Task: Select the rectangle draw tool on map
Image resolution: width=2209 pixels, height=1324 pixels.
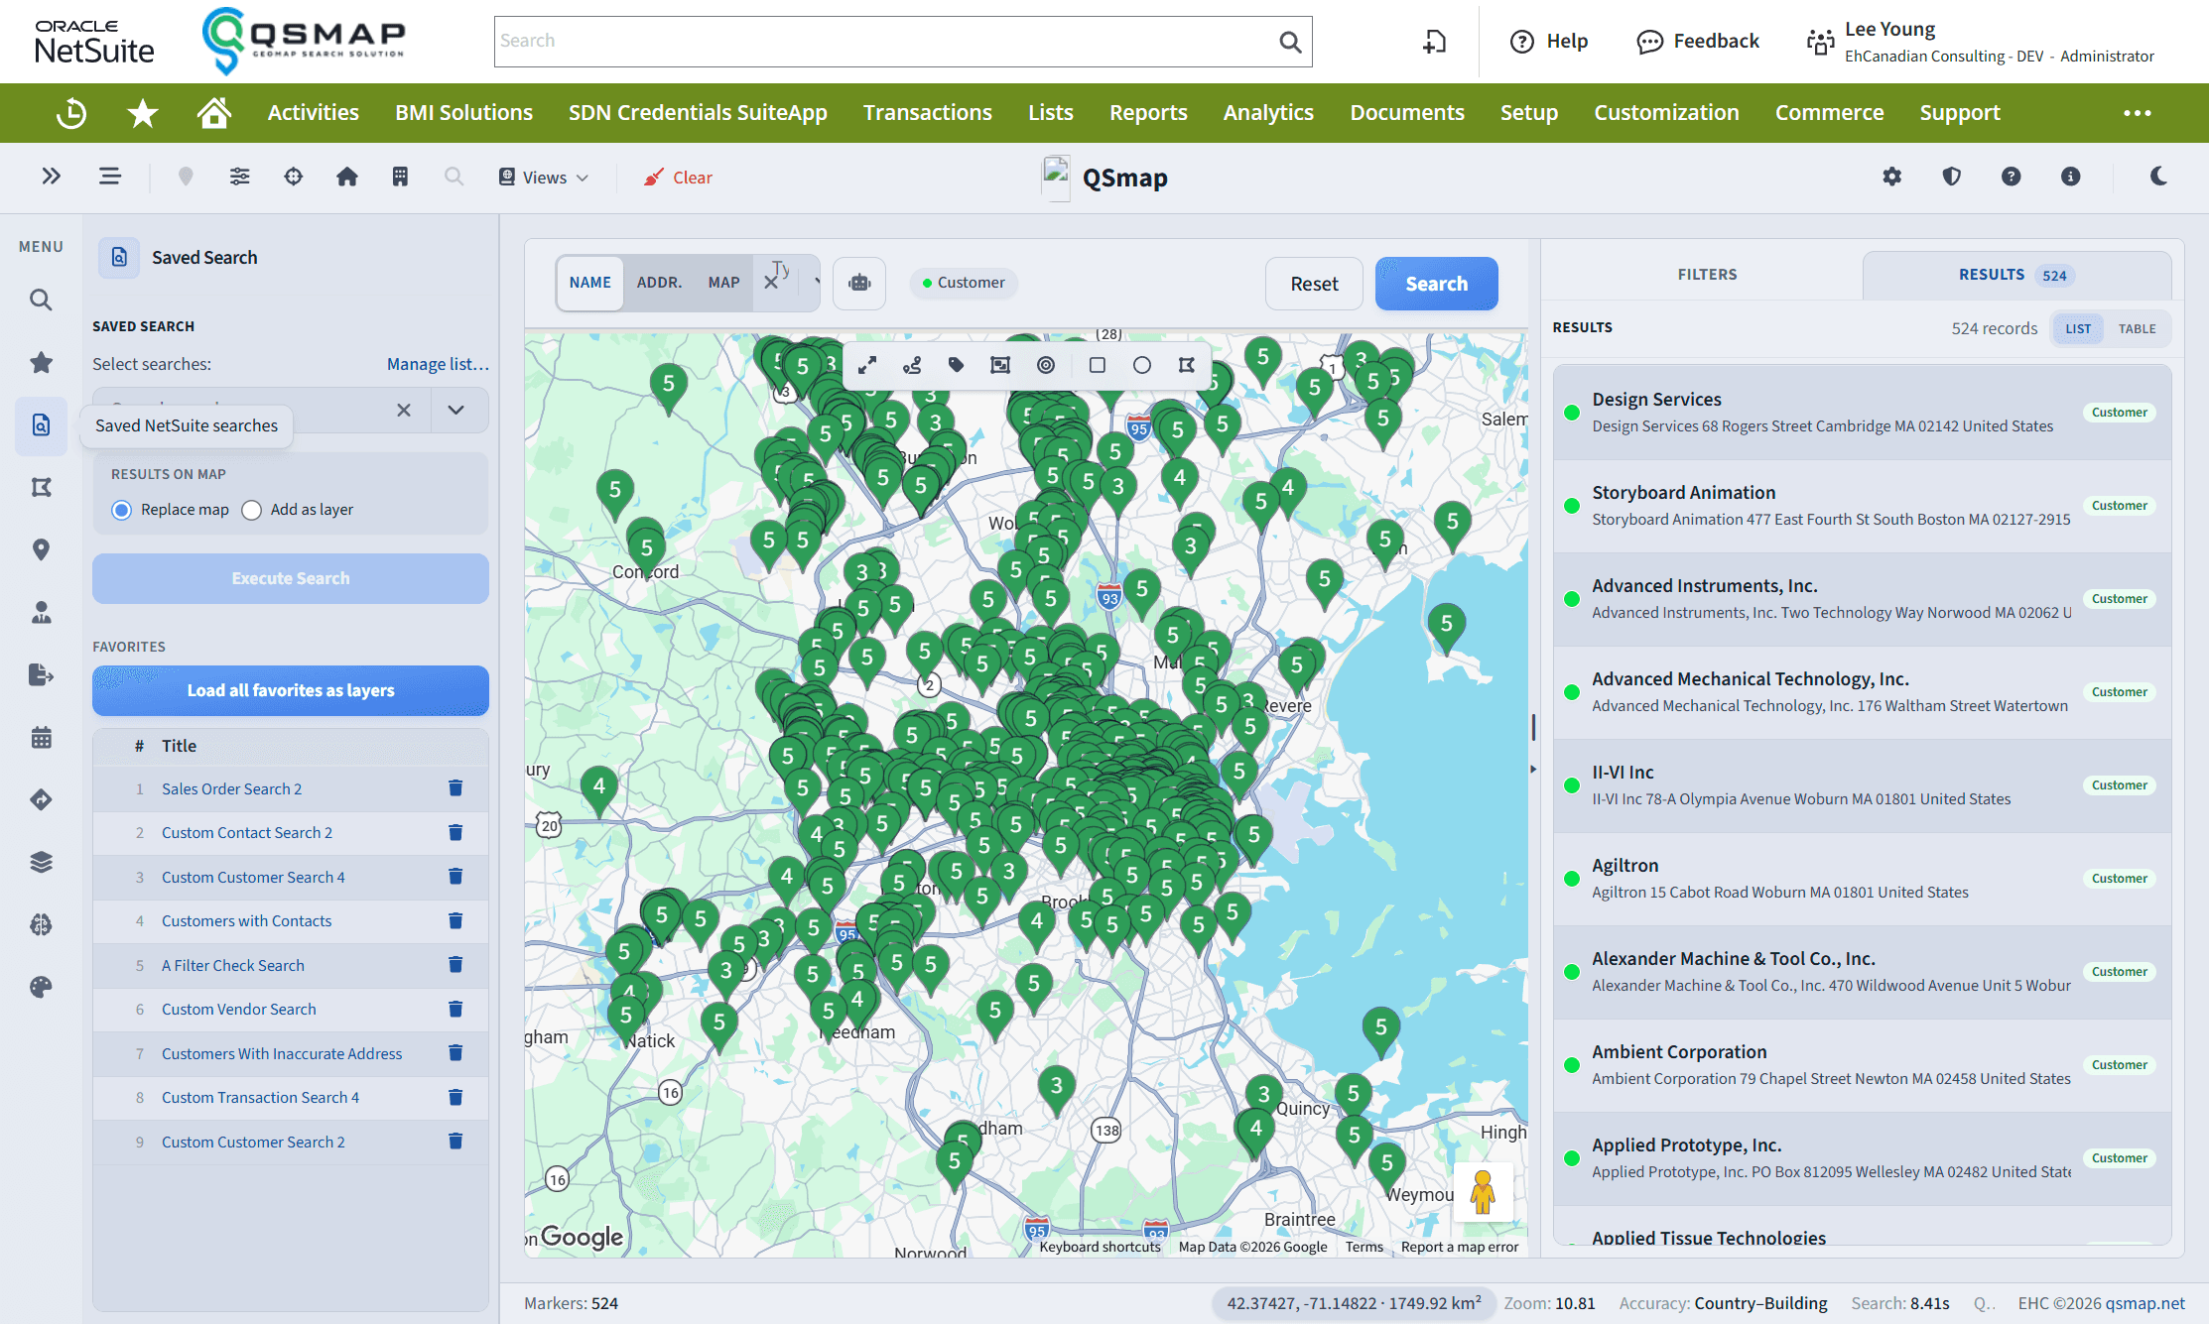Action: [1098, 365]
